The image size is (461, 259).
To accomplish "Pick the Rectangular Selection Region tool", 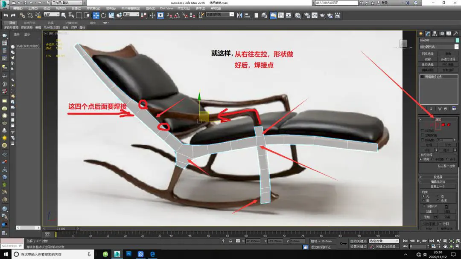I will coord(79,15).
